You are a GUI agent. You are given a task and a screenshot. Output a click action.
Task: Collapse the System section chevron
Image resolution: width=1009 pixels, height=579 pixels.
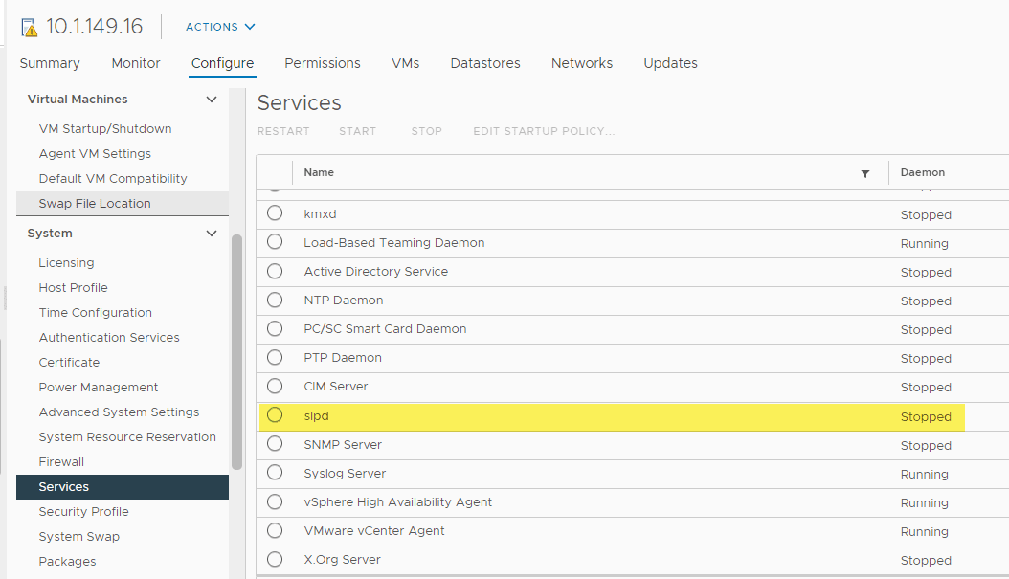pyautogui.click(x=212, y=233)
